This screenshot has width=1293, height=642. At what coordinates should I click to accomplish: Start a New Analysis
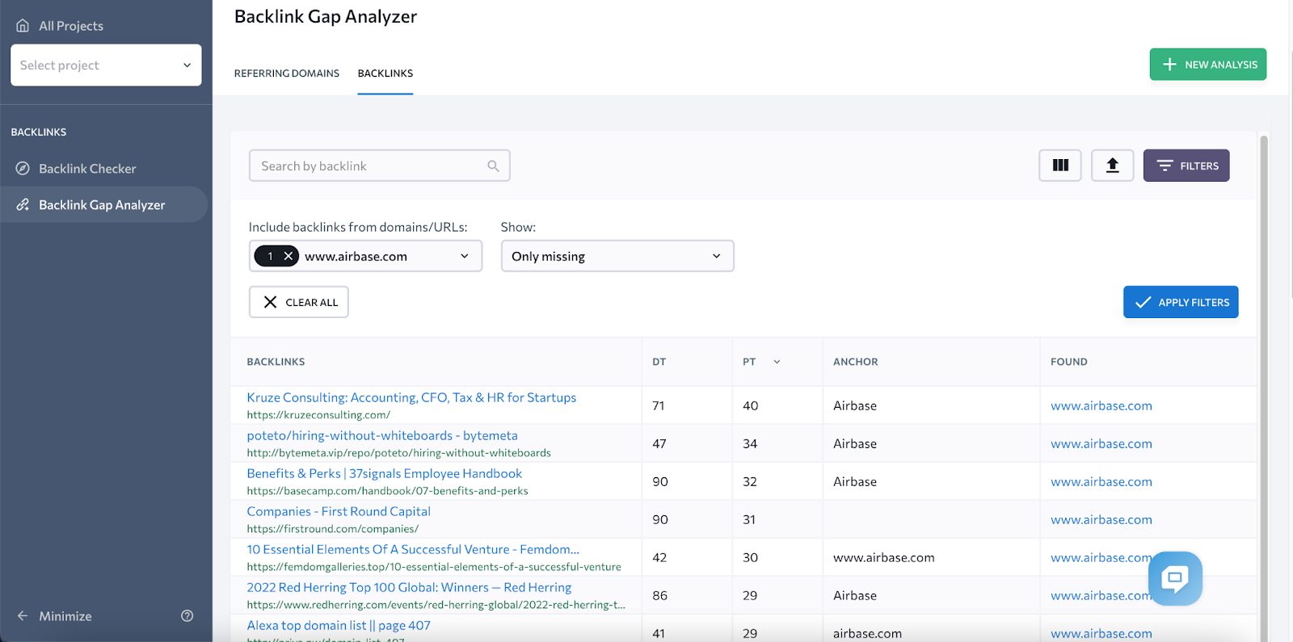click(1208, 65)
